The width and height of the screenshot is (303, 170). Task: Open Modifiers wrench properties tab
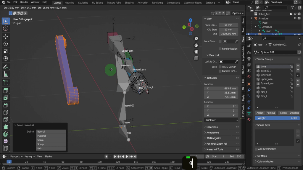(x=249, y=90)
